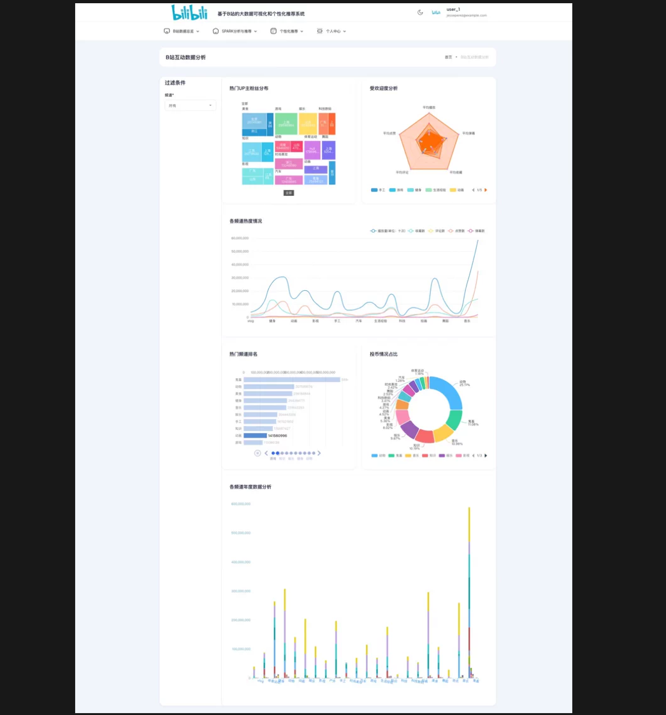Toggle dark mode with the moon icon
666x715 pixels.
pos(420,12)
